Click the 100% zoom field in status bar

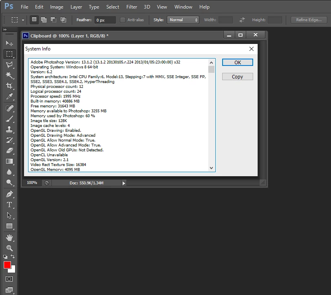coord(32,183)
